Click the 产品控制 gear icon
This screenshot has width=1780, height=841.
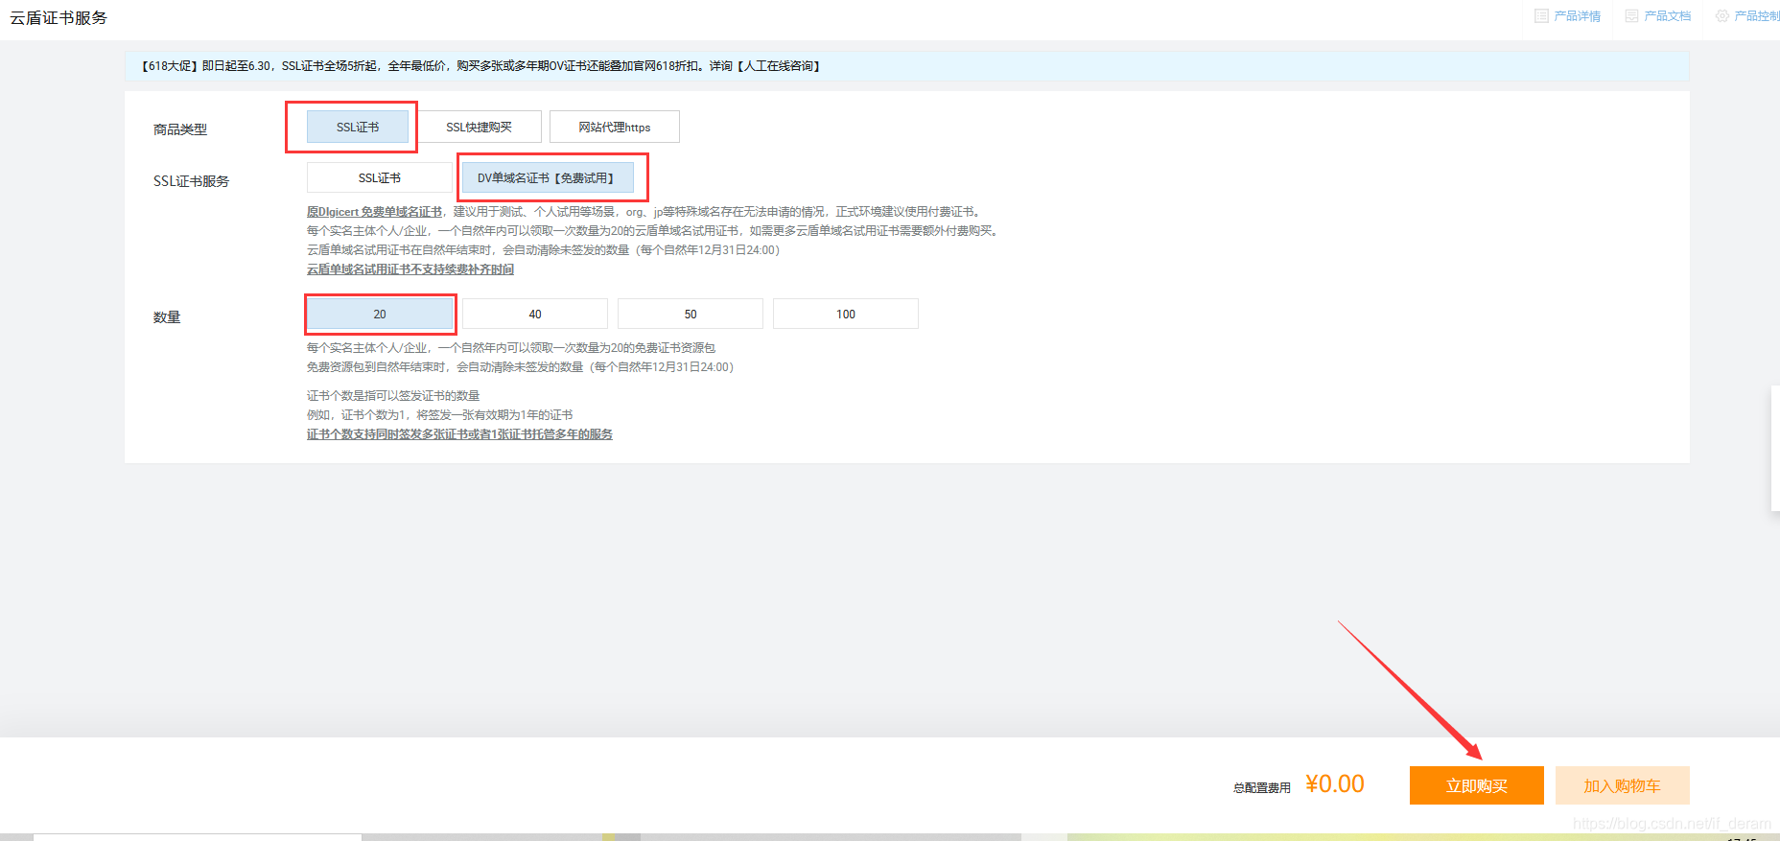click(x=1722, y=16)
